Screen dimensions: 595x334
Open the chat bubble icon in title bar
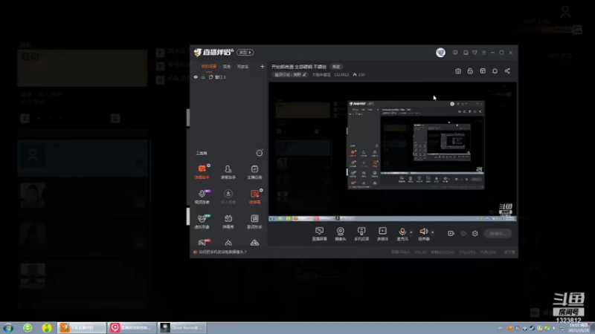(x=466, y=53)
